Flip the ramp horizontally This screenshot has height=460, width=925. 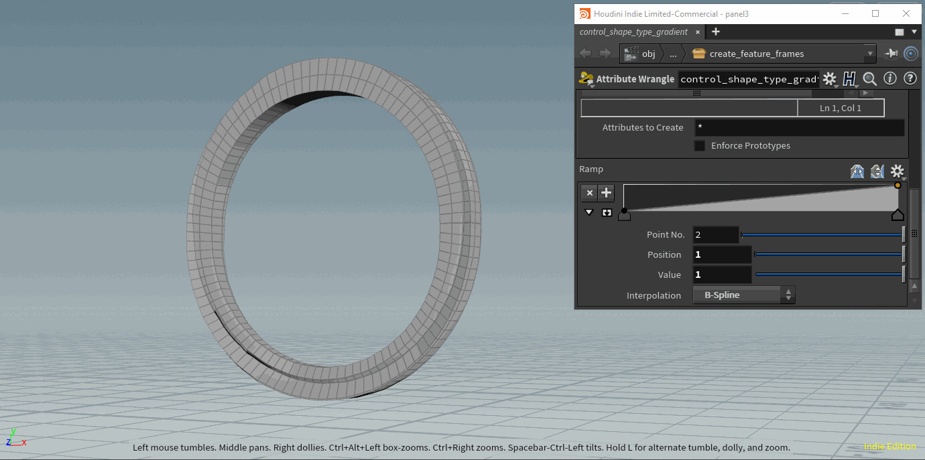(x=857, y=171)
